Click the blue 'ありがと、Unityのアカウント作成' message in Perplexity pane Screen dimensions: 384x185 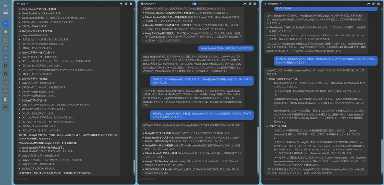coord(325,60)
